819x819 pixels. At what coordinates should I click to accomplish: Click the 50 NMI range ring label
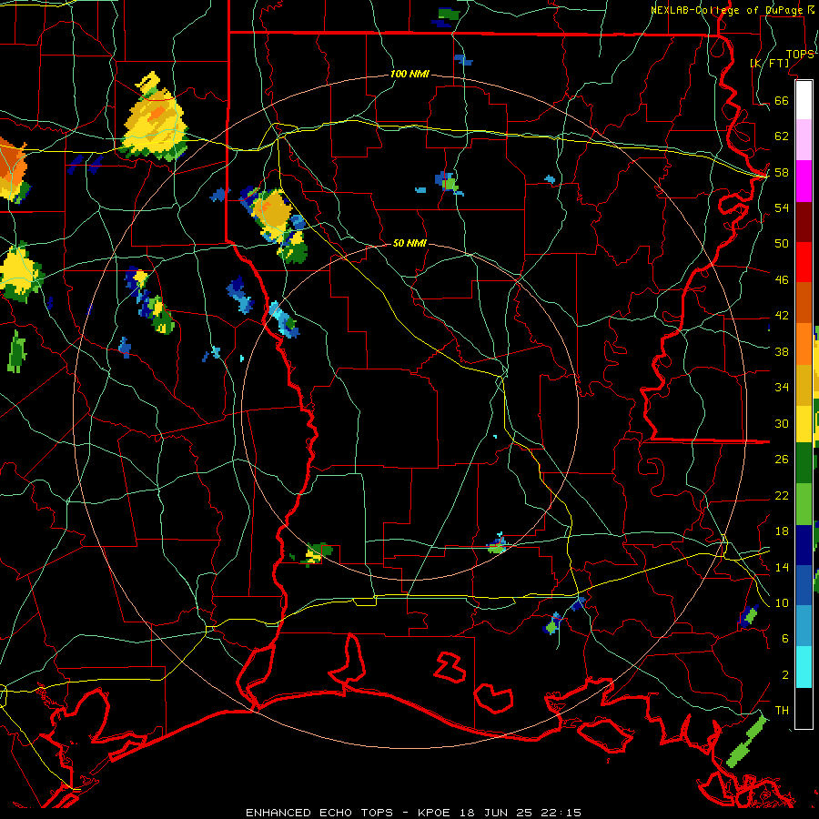(409, 243)
